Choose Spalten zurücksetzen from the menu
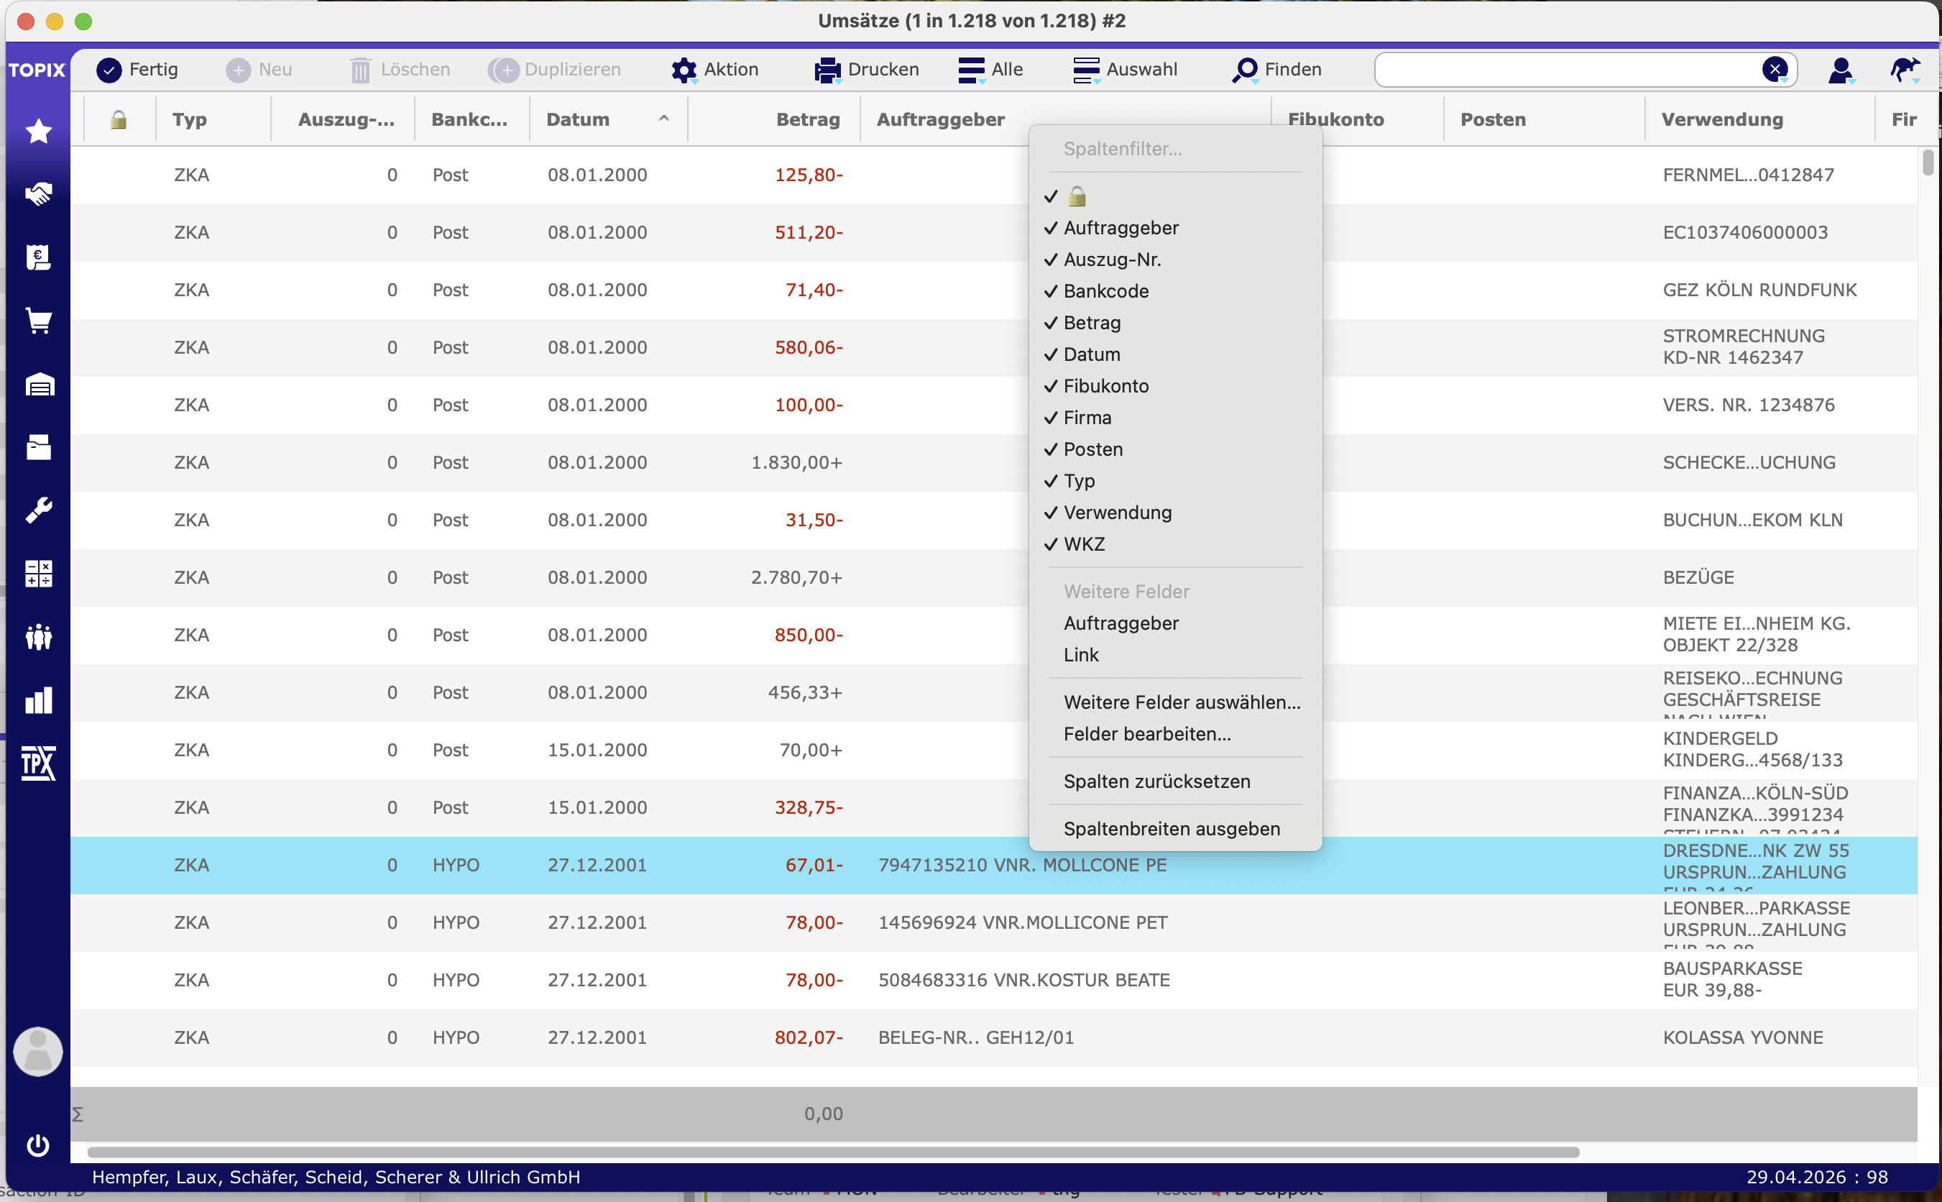This screenshot has width=1942, height=1202. pyautogui.click(x=1156, y=781)
